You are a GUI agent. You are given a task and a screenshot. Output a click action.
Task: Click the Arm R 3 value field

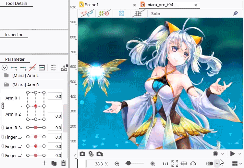55,128
